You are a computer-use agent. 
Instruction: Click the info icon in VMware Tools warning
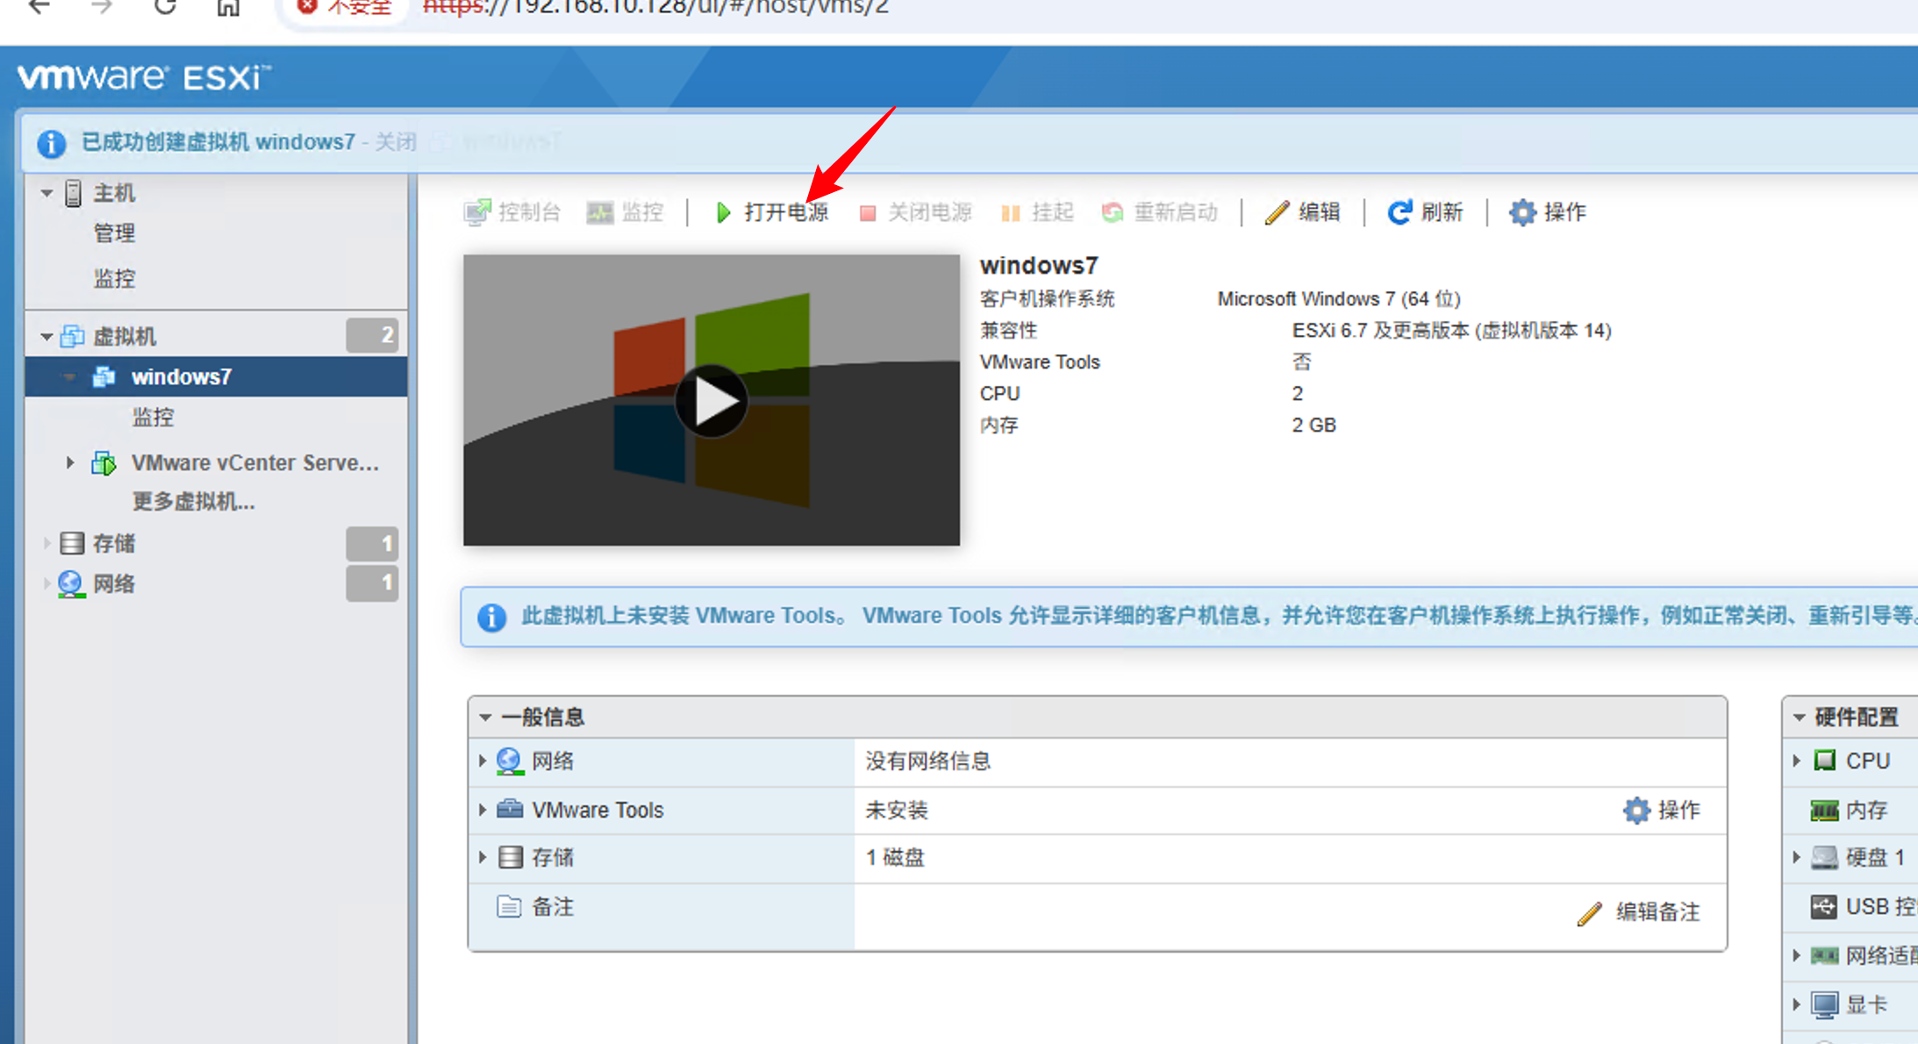(492, 617)
